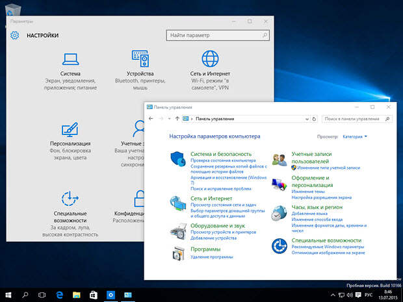The height and width of the screenshot is (302, 403).
Task: Open Просмотр устройств и принтеров link
Action: 223,232
